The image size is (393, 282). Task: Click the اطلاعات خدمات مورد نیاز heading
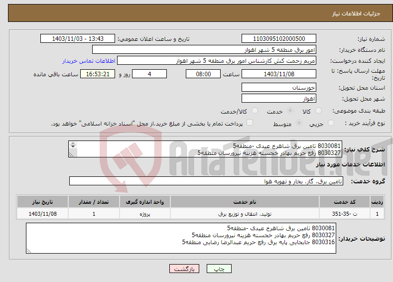click(350, 164)
